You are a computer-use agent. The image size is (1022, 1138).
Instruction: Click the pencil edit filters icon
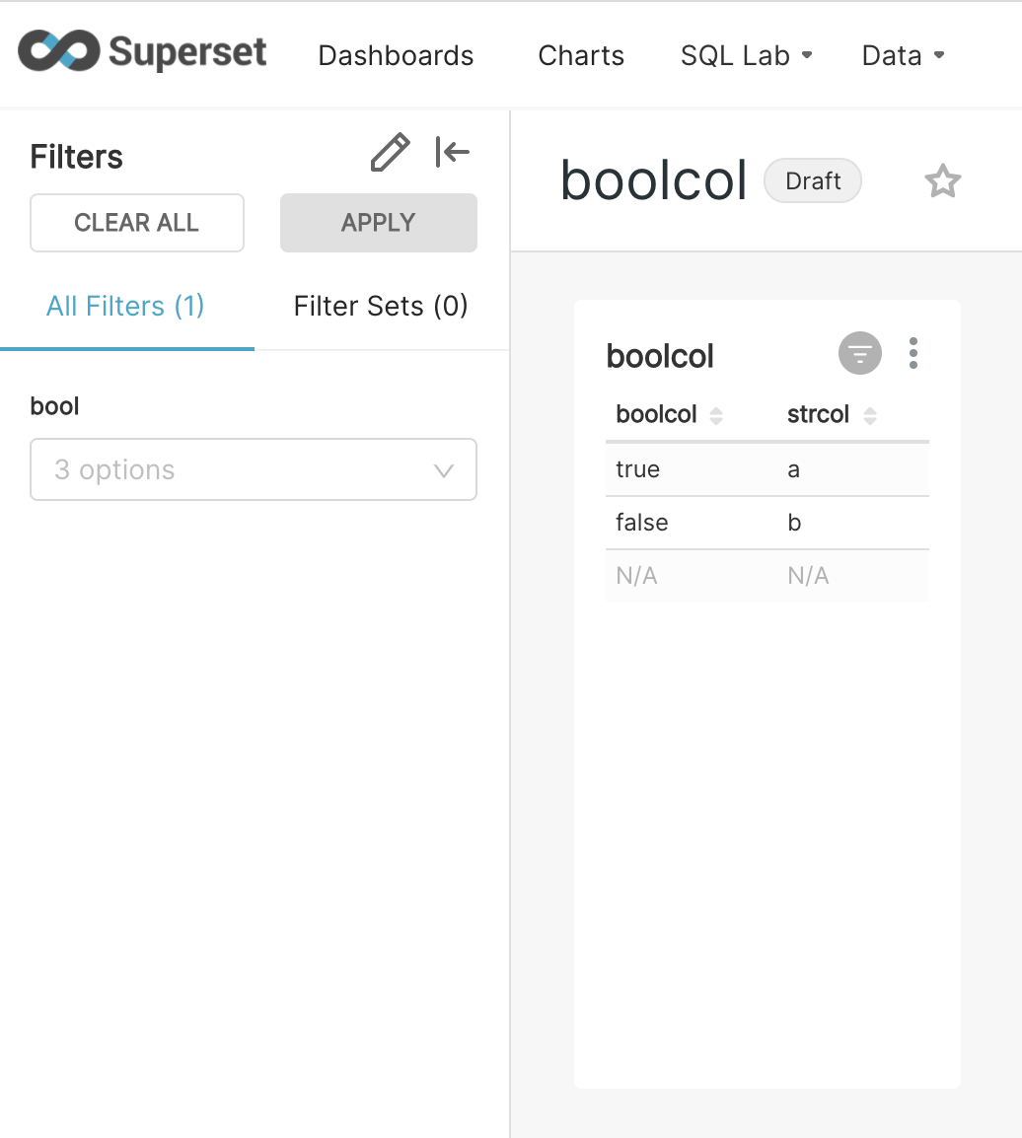(390, 153)
